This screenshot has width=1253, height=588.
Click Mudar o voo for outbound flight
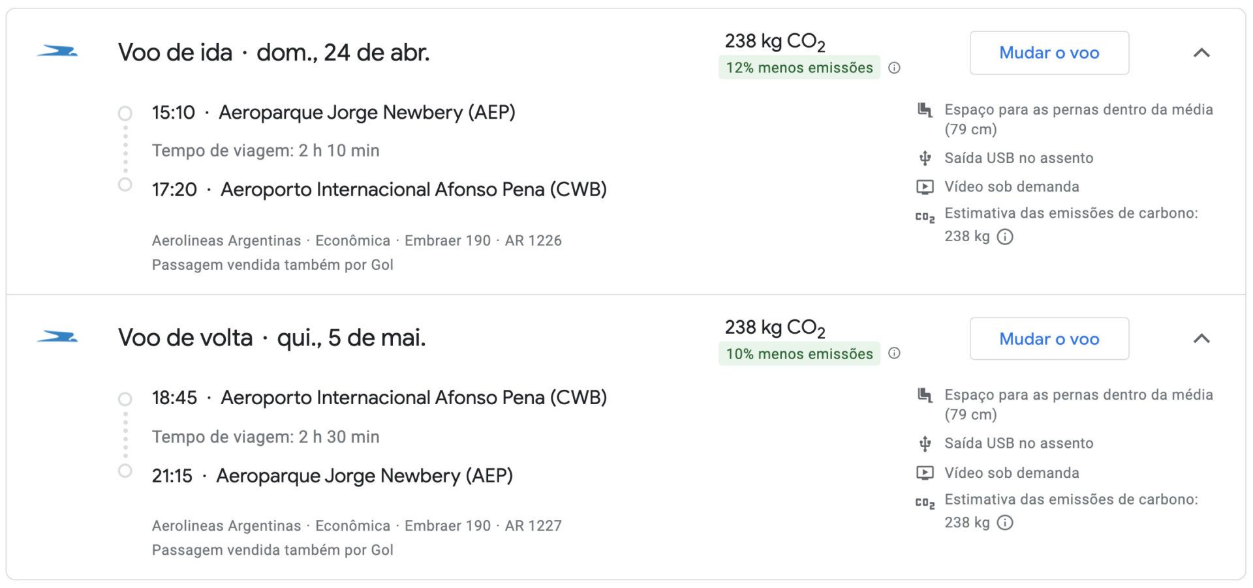1049,53
